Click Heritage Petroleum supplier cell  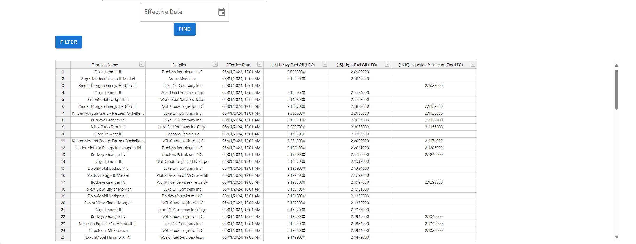(x=182, y=134)
